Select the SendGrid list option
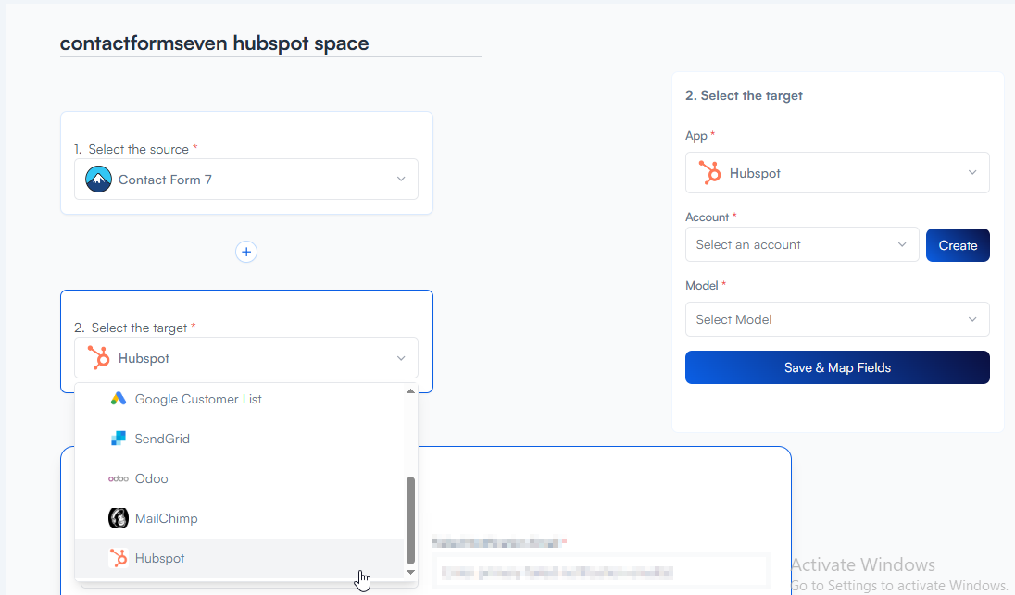The height and width of the screenshot is (595, 1015). (162, 439)
